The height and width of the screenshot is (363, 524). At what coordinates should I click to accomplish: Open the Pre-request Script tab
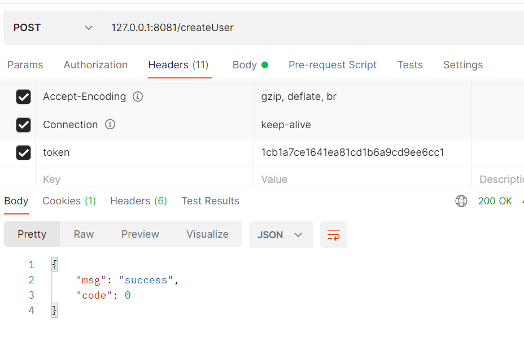click(x=332, y=65)
